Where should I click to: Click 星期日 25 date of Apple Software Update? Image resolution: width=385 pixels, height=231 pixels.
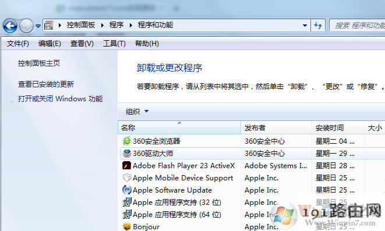(335, 190)
